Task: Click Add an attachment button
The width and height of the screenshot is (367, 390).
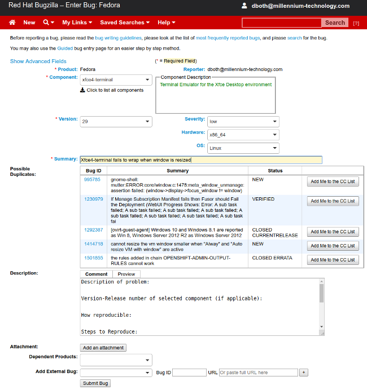Action: [103, 348]
